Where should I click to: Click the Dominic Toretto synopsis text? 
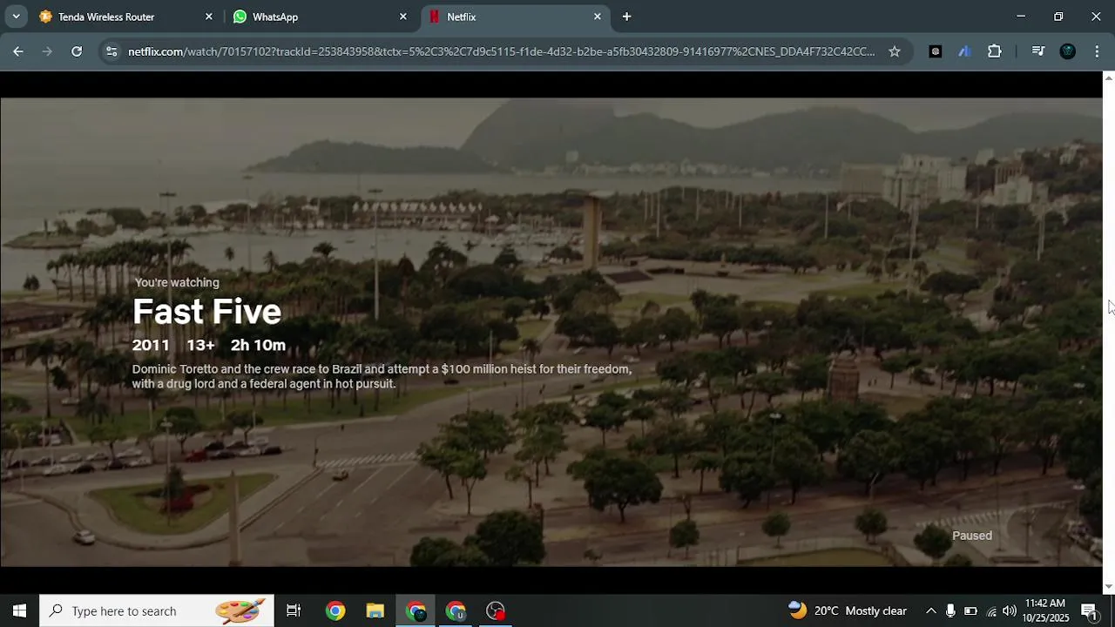[382, 376]
